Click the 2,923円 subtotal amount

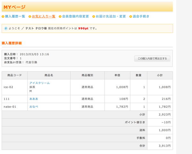(x=165, y=114)
